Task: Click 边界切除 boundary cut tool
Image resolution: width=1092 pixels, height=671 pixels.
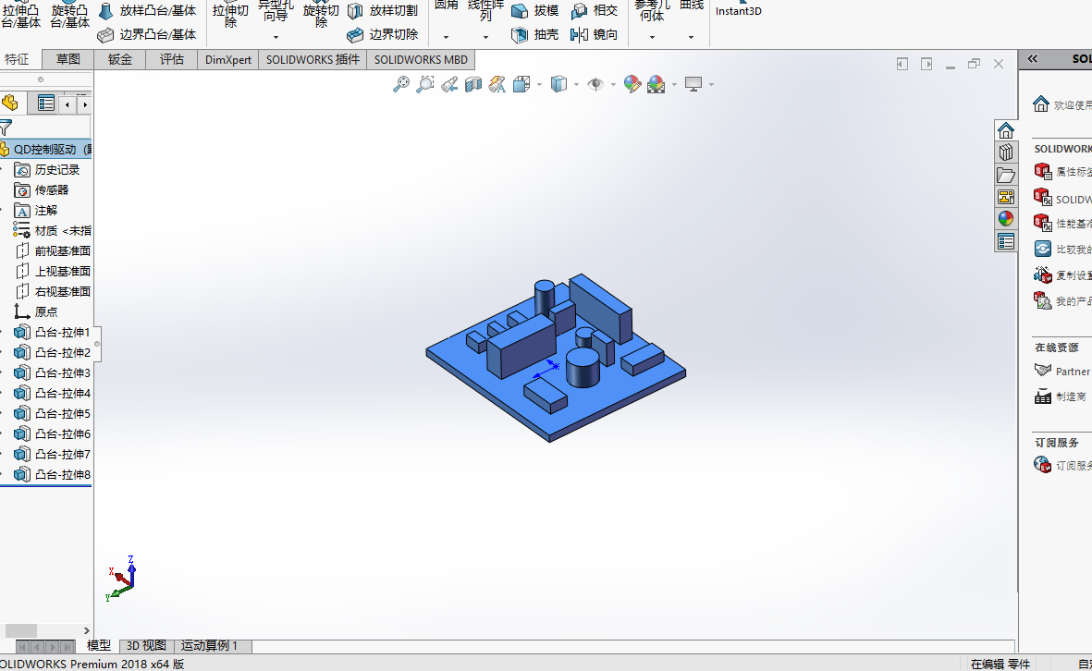Action: (x=383, y=35)
